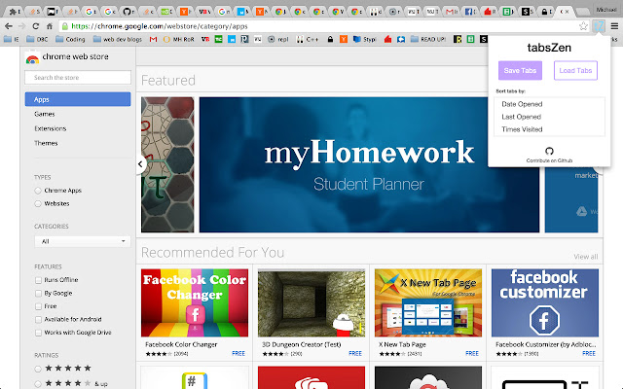Image resolution: width=623 pixels, height=389 pixels.
Task: Open the DBC bookmarks folder
Action: [37, 39]
